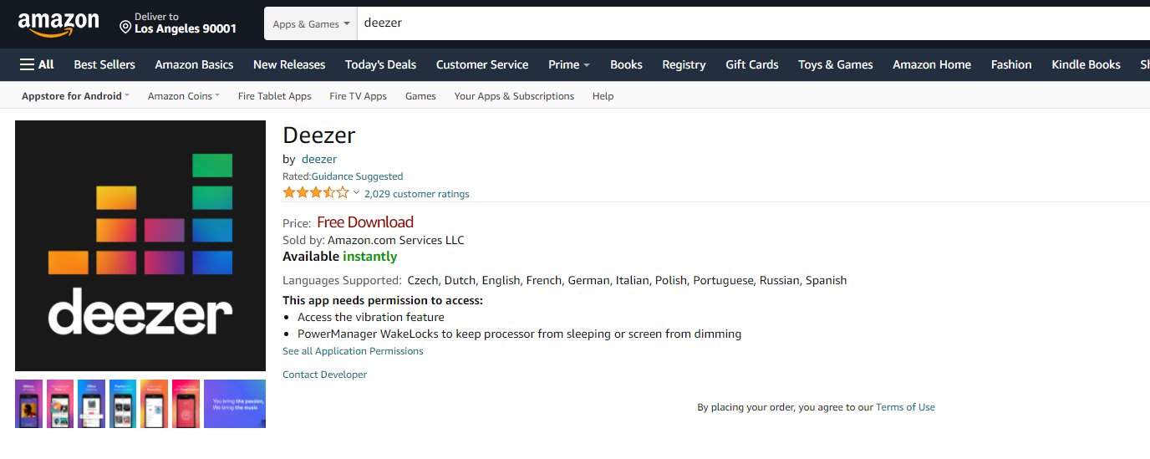The image size is (1150, 459).
Task: Open the first purple screenshot thumbnail
Action: click(x=28, y=404)
